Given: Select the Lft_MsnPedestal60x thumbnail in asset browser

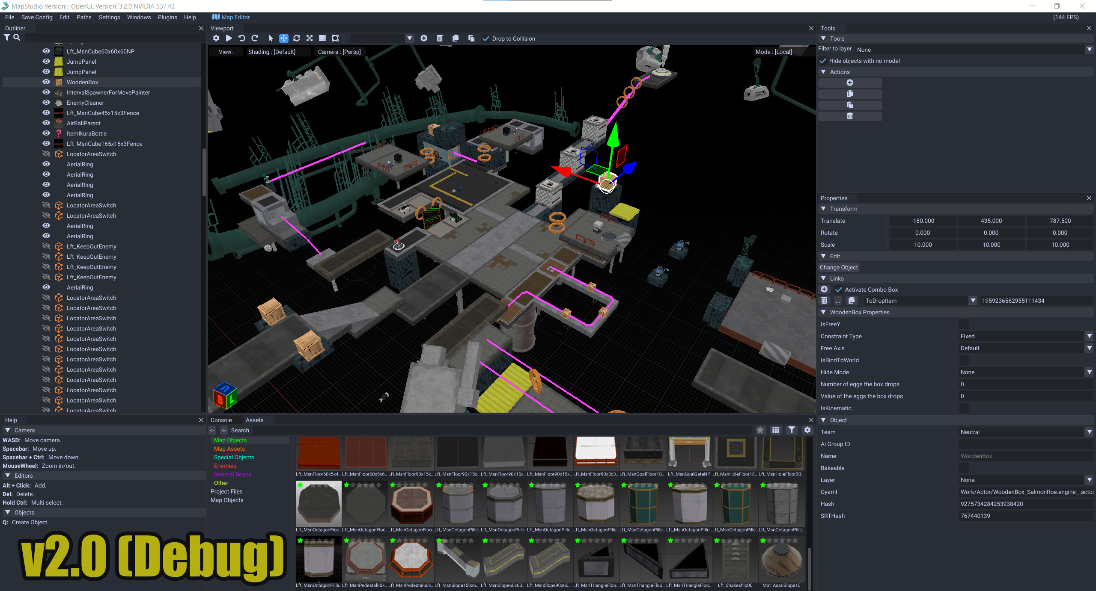Looking at the screenshot, I should coord(365,559).
